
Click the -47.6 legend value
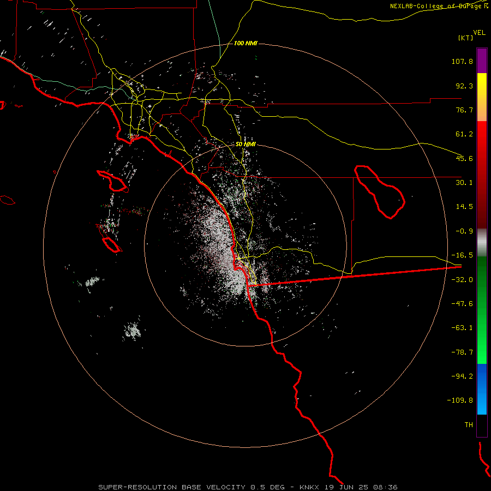tap(462, 304)
